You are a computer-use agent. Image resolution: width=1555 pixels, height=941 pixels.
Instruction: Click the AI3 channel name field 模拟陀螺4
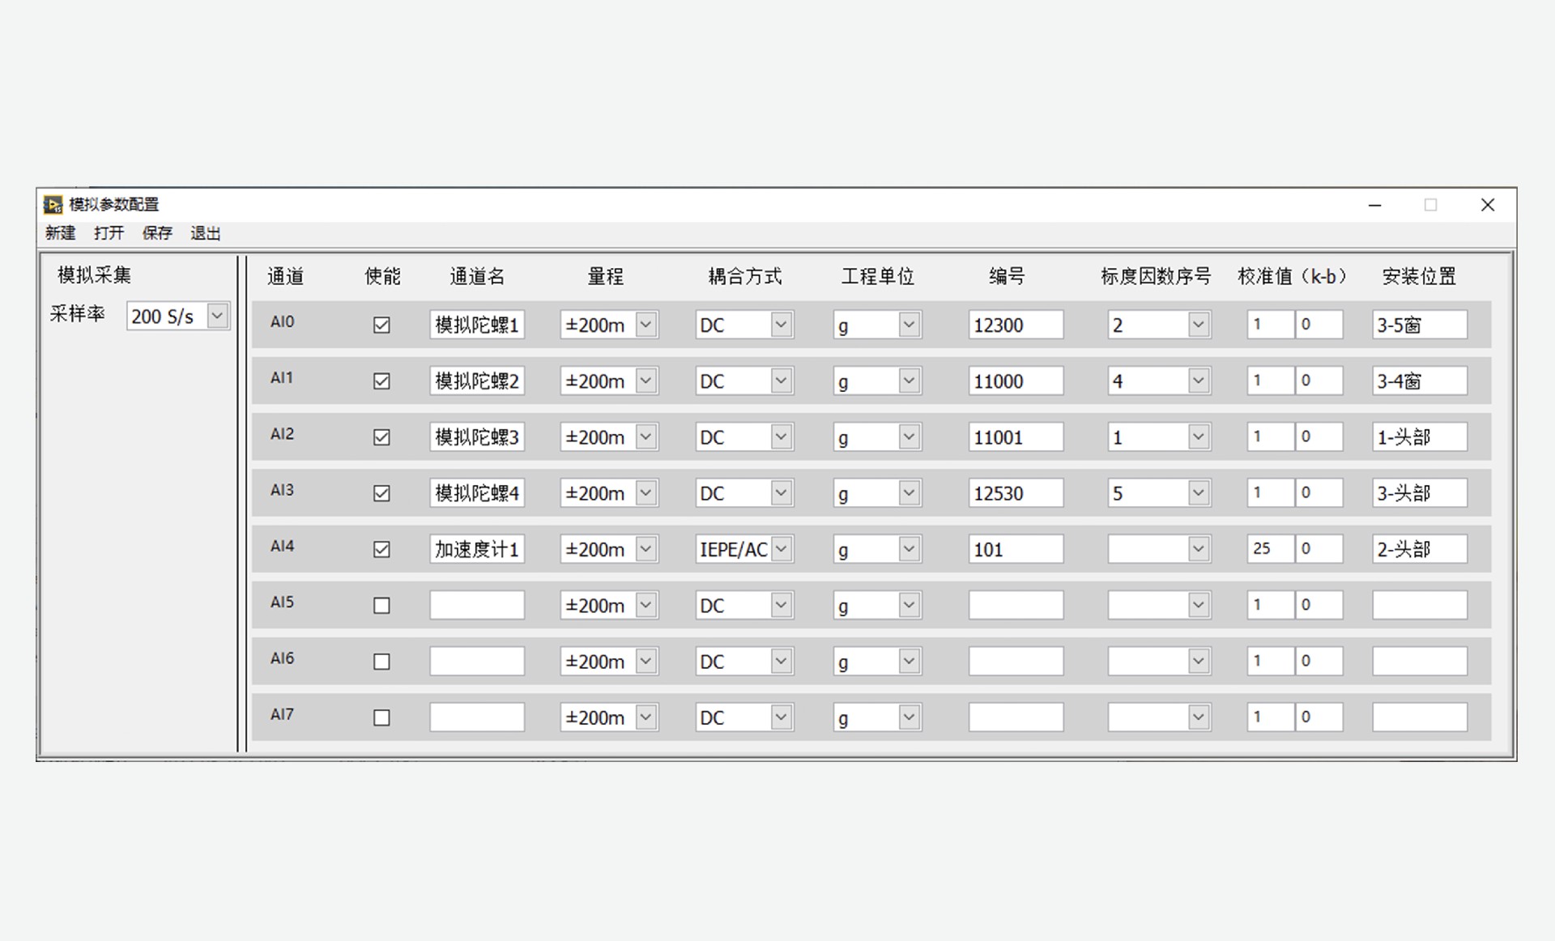point(476,493)
